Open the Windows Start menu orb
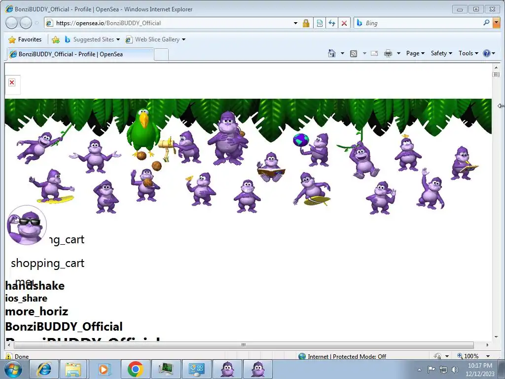The image size is (505, 379). click(x=13, y=369)
